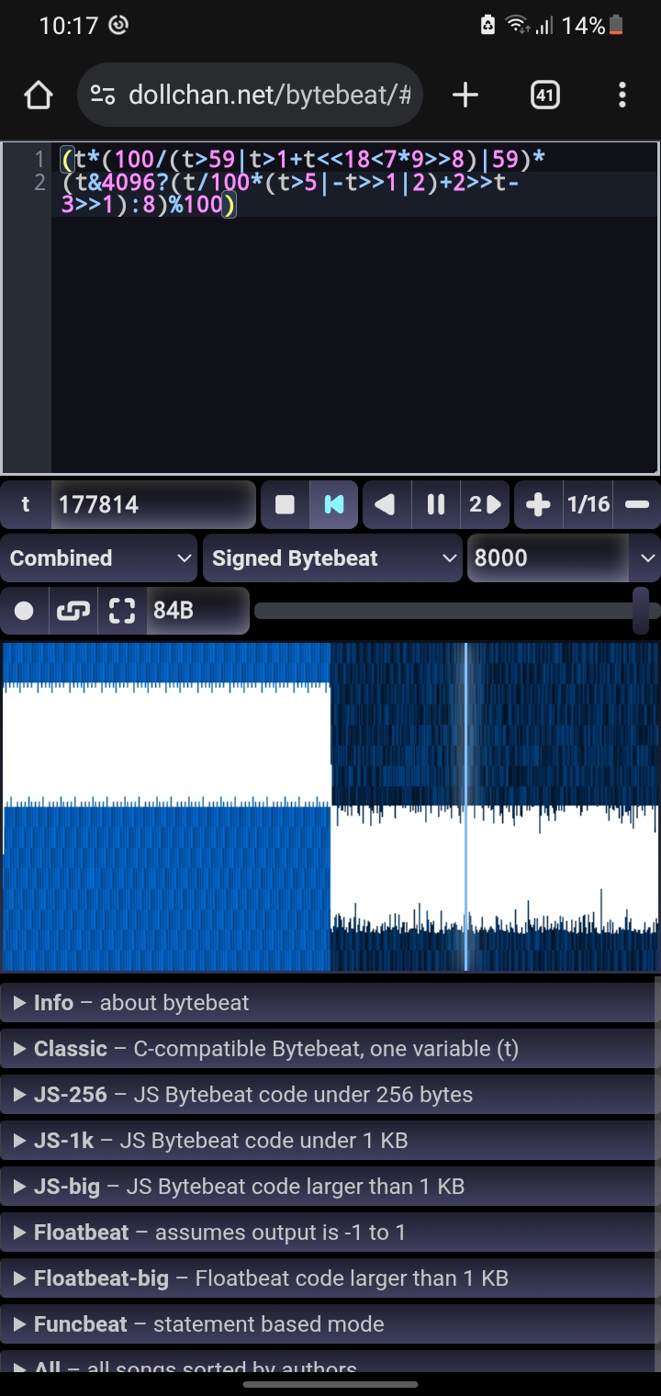The height and width of the screenshot is (1396, 661).
Task: Expand the JS-big library section
Action: tap(330, 1187)
